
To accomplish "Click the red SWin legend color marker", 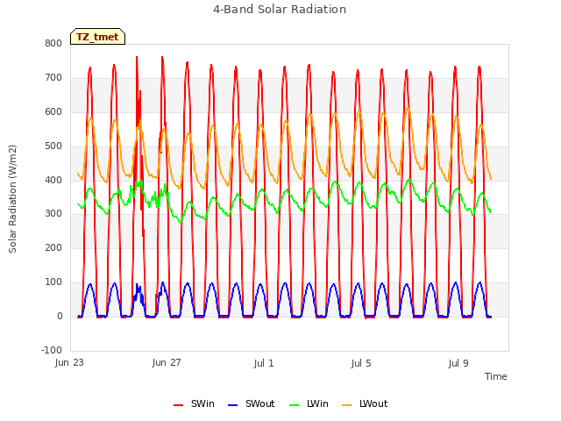I will (x=178, y=405).
